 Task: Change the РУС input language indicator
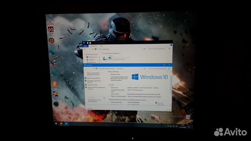(177, 126)
